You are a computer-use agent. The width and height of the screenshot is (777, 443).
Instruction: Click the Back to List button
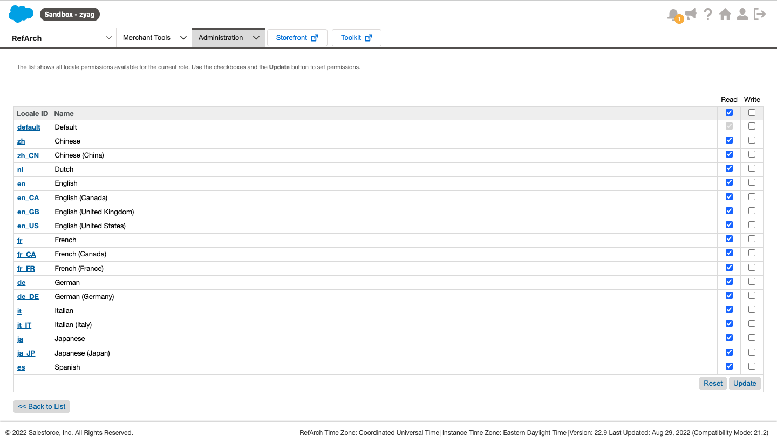point(42,406)
